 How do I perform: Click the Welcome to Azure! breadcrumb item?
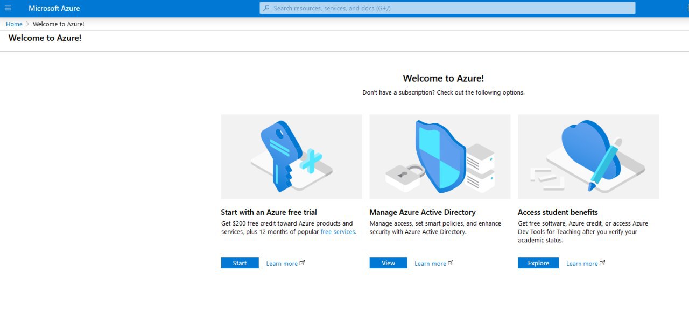pos(59,24)
